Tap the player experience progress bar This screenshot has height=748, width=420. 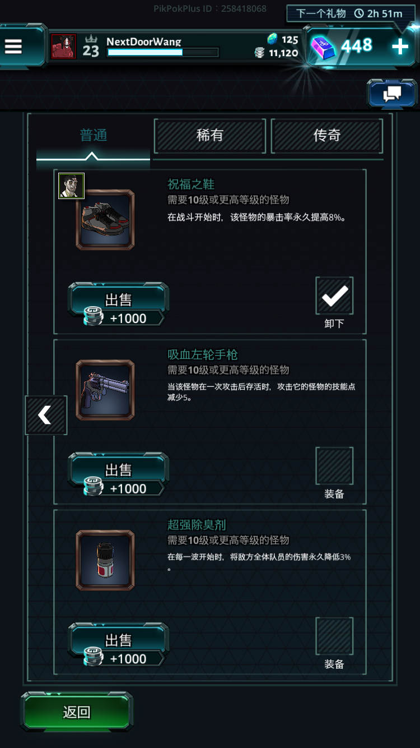point(162,53)
